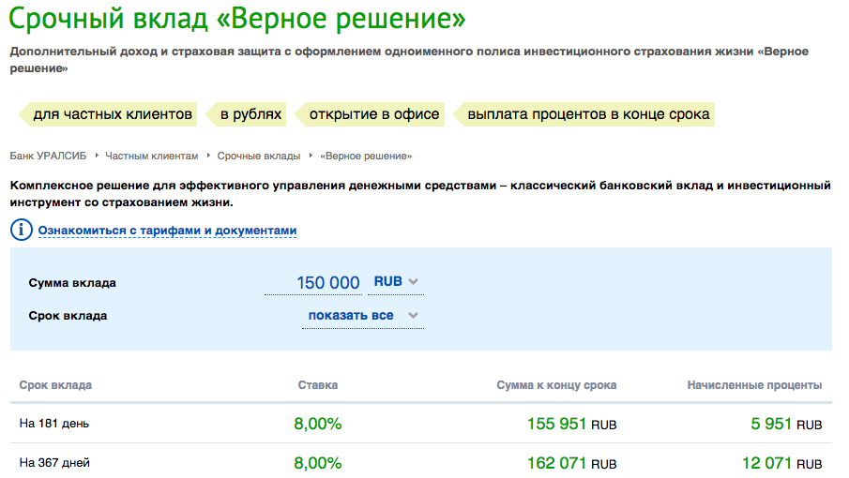Screen dimensions: 849x478
Task: Click the 'Сумма вклада' label
Action: pos(72,283)
